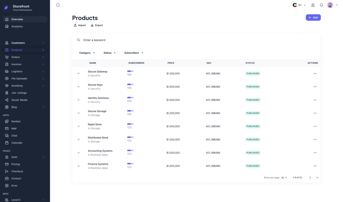Image resolution: width=343 pixels, height=202 pixels.
Task: Open actions menu for Finance Systems
Action: point(315,166)
